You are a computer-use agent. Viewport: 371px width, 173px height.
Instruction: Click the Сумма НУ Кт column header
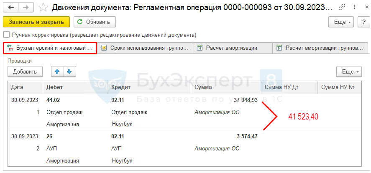pyautogui.click(x=339, y=87)
